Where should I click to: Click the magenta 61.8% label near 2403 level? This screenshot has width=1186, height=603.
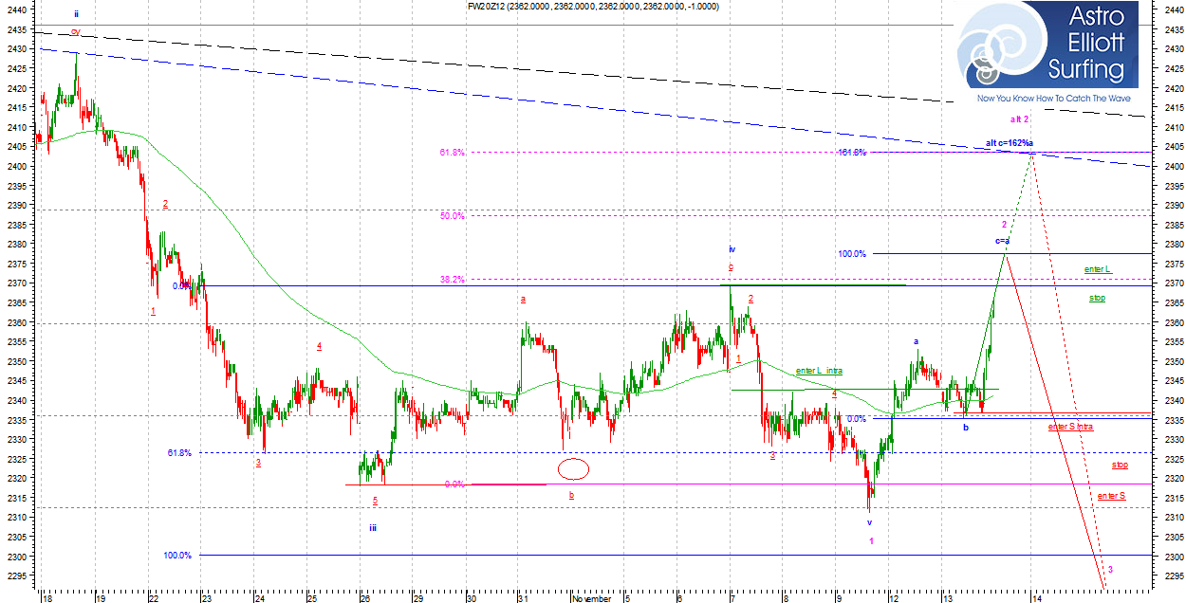click(x=453, y=153)
